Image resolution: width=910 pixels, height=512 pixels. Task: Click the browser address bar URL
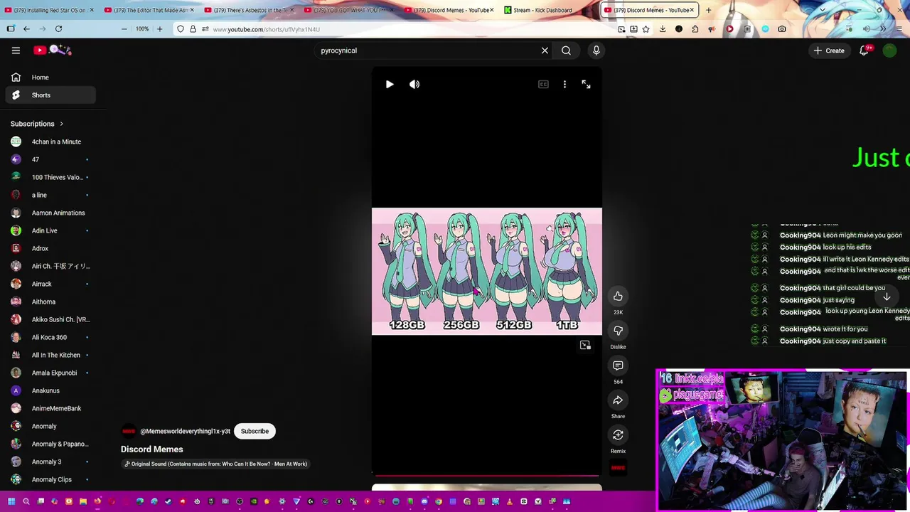tap(266, 29)
